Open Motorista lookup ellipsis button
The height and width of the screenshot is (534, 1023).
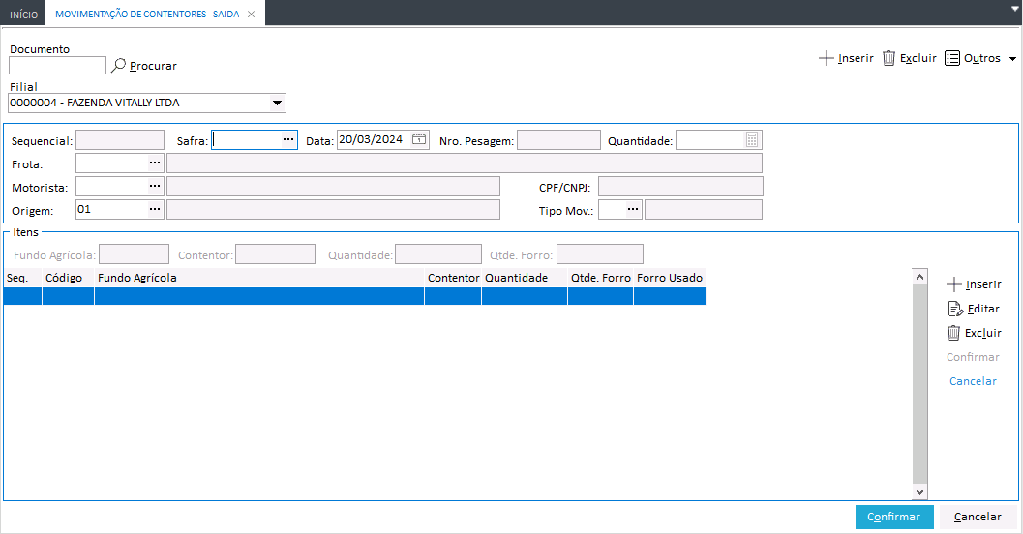click(154, 186)
